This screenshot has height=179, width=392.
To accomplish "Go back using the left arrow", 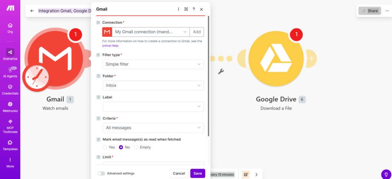I will [x=32, y=11].
